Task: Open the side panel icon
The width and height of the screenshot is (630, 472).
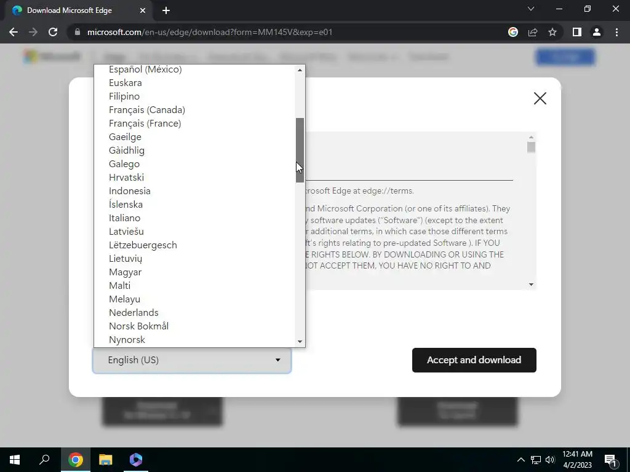Action: (577, 32)
